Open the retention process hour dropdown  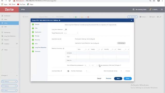87,65
